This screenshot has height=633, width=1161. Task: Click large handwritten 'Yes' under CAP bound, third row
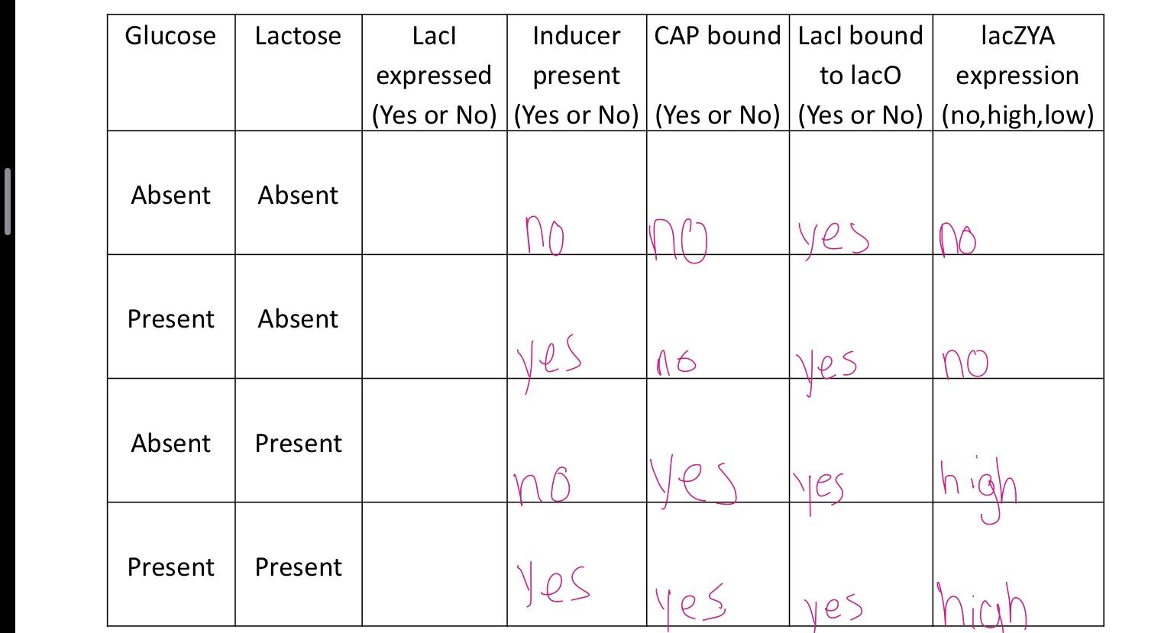[x=693, y=481]
